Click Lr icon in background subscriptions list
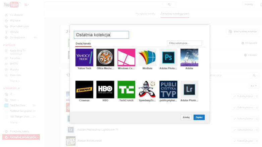 pyautogui.click(x=71, y=130)
